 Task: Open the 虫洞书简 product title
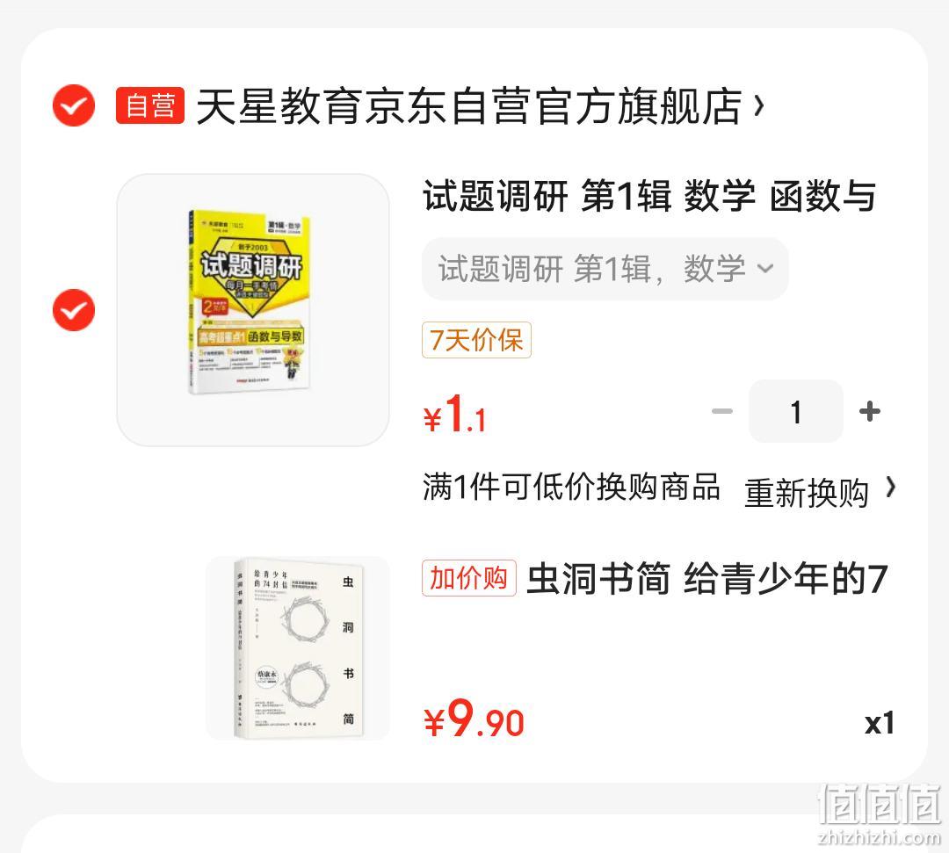706,579
